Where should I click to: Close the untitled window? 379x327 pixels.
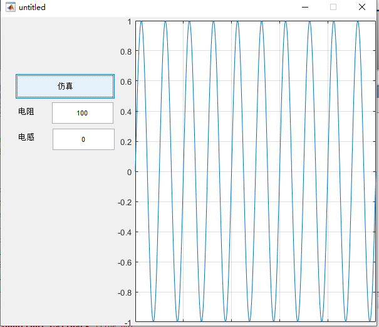coord(362,8)
